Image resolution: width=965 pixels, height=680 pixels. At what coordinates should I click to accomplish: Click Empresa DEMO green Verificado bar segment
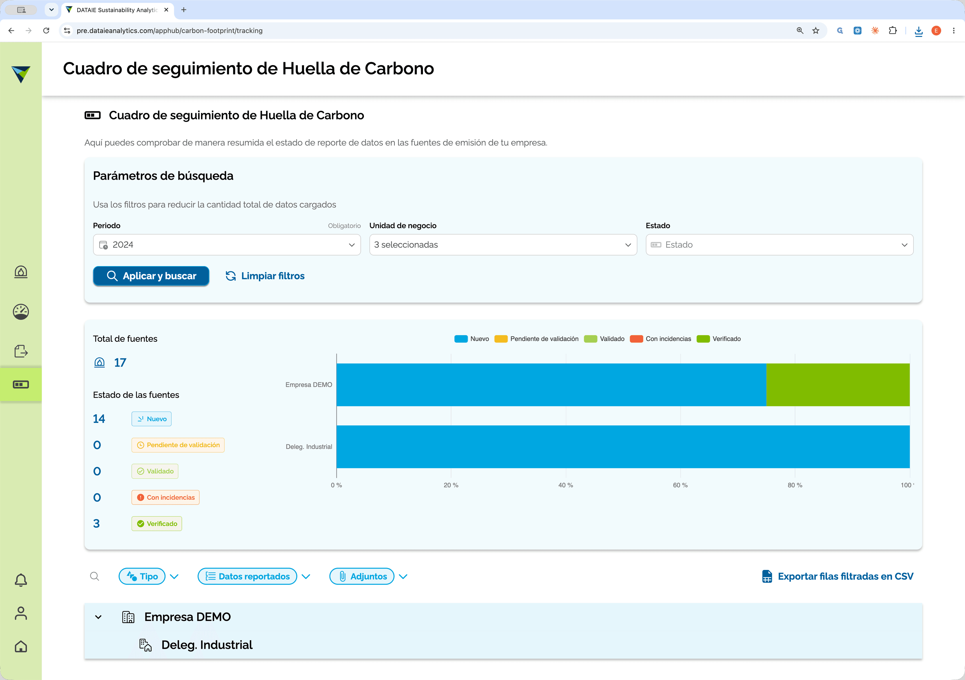point(838,384)
